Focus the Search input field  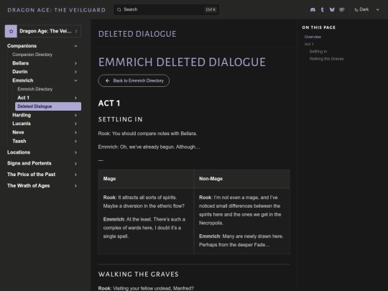pyautogui.click(x=166, y=9)
